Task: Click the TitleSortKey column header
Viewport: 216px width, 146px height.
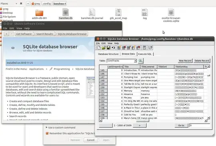Action: pyautogui.click(x=189, y=67)
